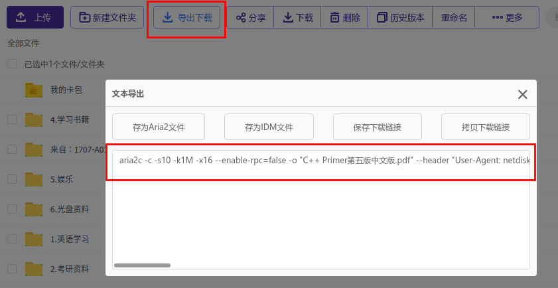Open the 5.娱乐 folder icon

tap(34, 179)
